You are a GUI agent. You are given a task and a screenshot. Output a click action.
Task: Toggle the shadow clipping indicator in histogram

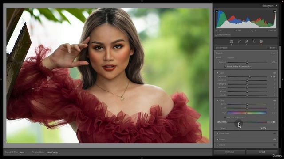(217, 11)
